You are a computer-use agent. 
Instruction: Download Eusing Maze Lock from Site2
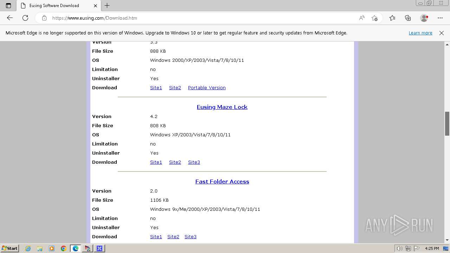click(175, 162)
